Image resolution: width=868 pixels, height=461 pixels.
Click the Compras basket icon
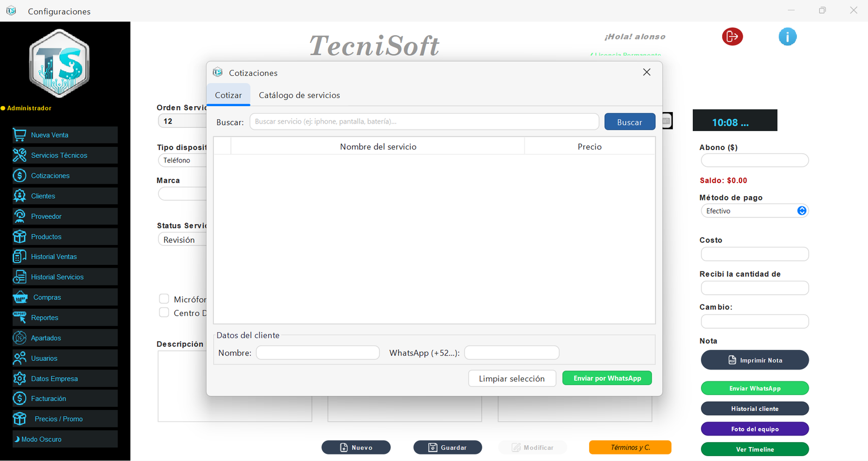[20, 297]
